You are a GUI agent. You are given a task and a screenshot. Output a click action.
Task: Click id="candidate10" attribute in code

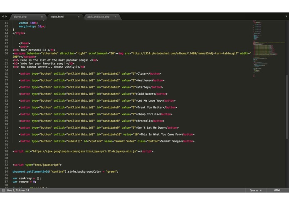click(x=109, y=134)
